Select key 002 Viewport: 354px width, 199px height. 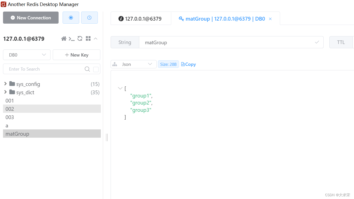[52, 109]
